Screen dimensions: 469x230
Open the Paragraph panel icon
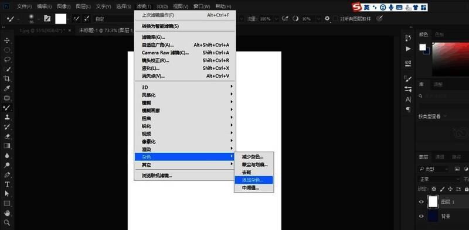point(408,109)
